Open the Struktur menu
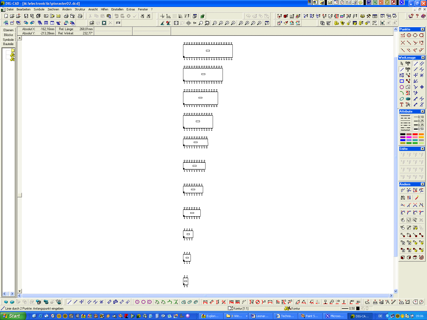The image size is (427, 320). (80, 9)
